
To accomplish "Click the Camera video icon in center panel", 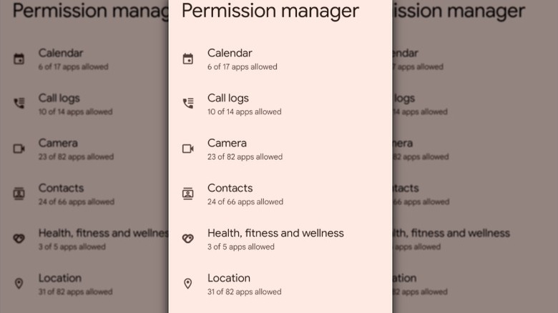I will point(188,149).
